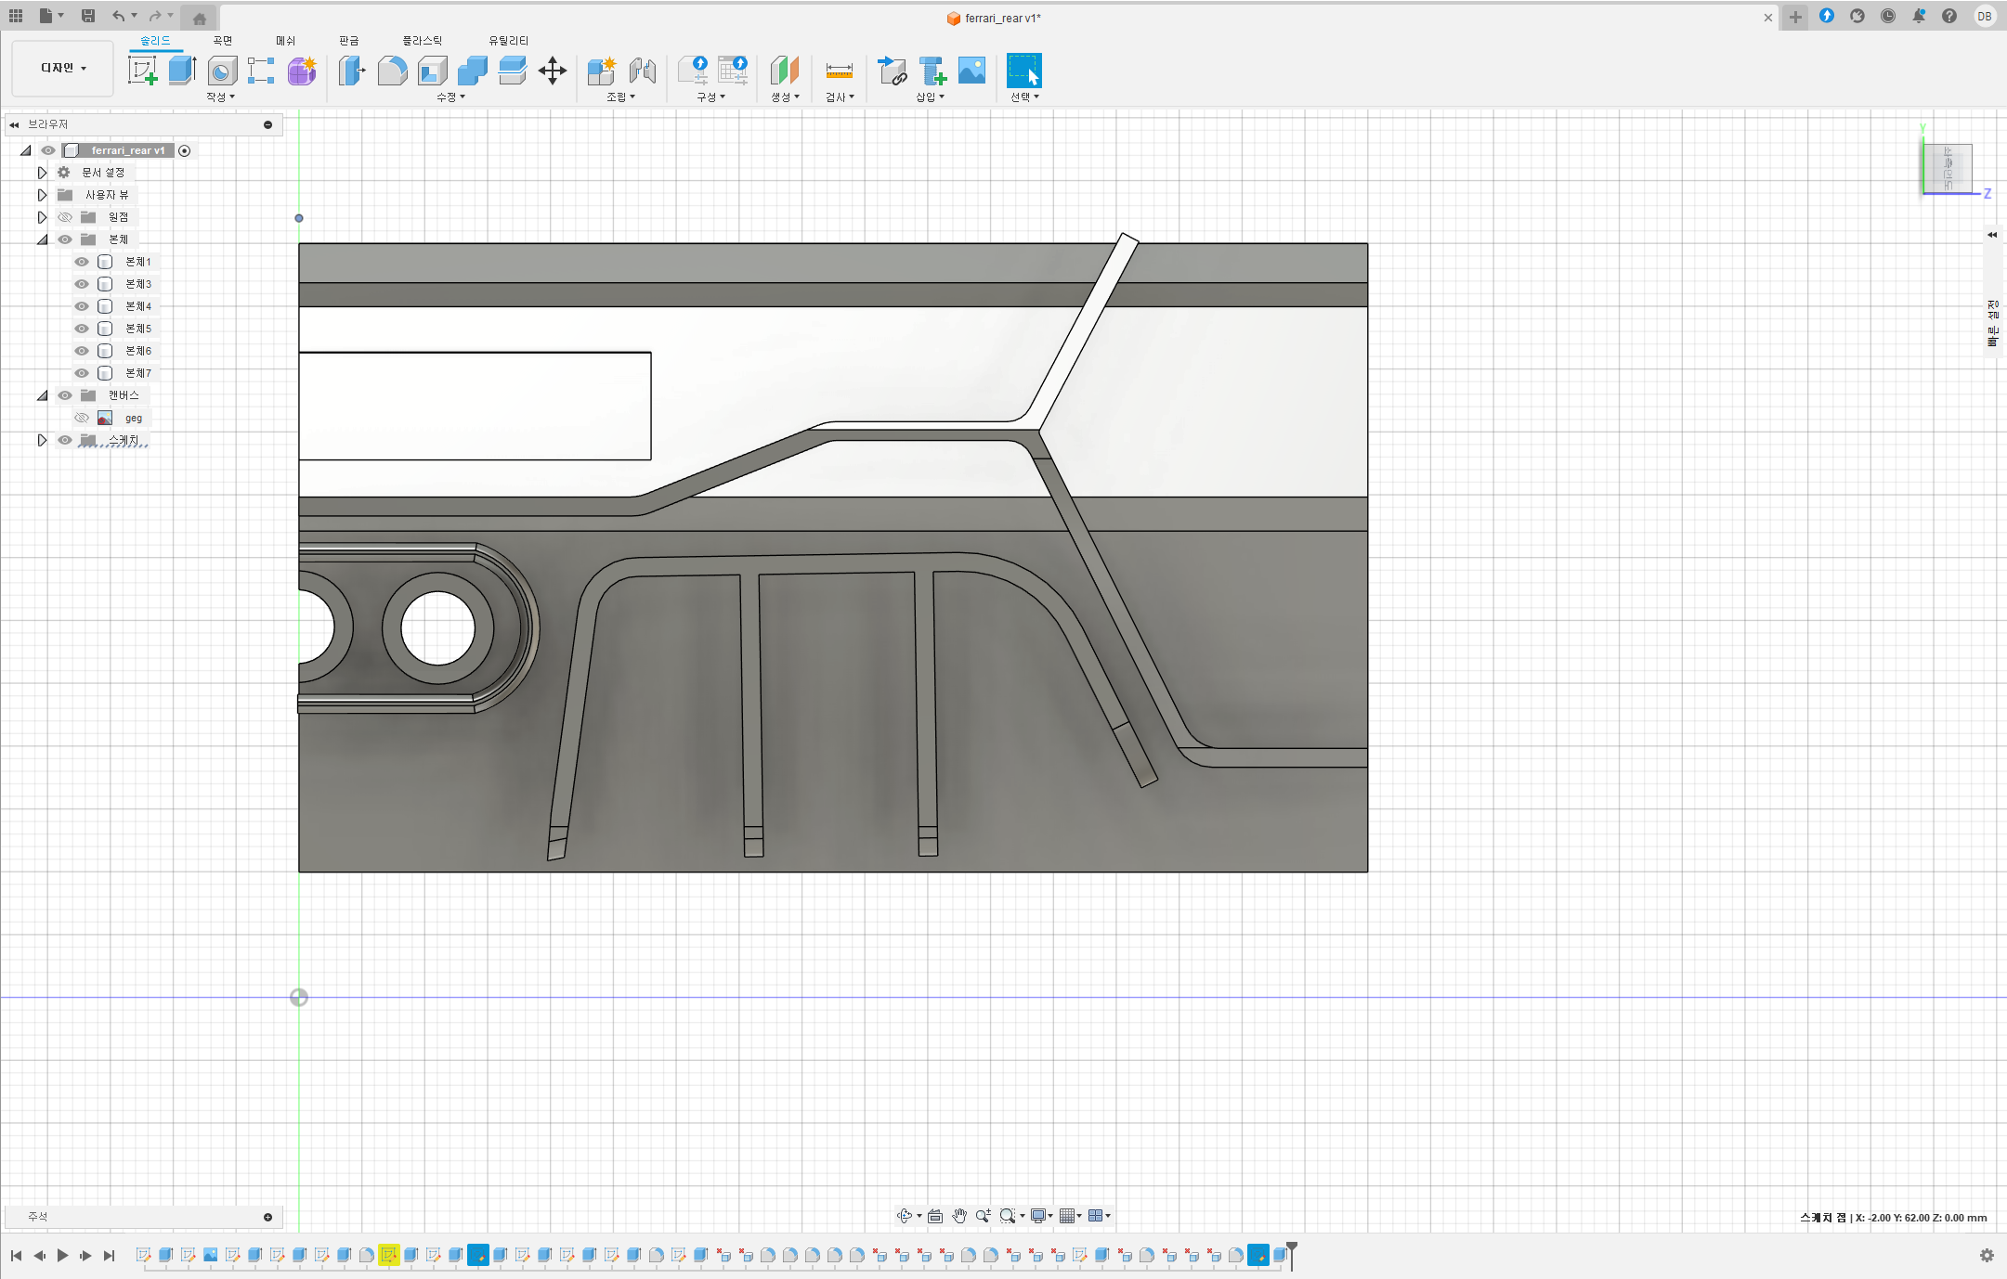Show the hidden geg canvas
Image resolution: width=2007 pixels, height=1279 pixels.
(x=82, y=418)
